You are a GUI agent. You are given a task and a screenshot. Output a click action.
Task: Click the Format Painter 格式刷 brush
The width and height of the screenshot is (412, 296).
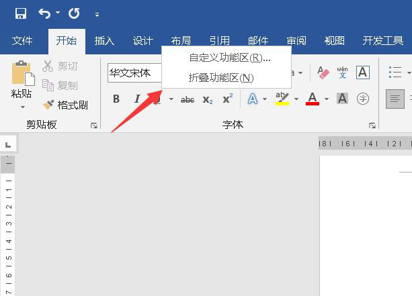pyautogui.click(x=65, y=105)
